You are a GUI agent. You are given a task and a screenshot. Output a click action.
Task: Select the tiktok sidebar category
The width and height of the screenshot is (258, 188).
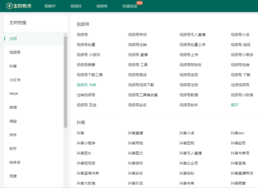click(14, 94)
